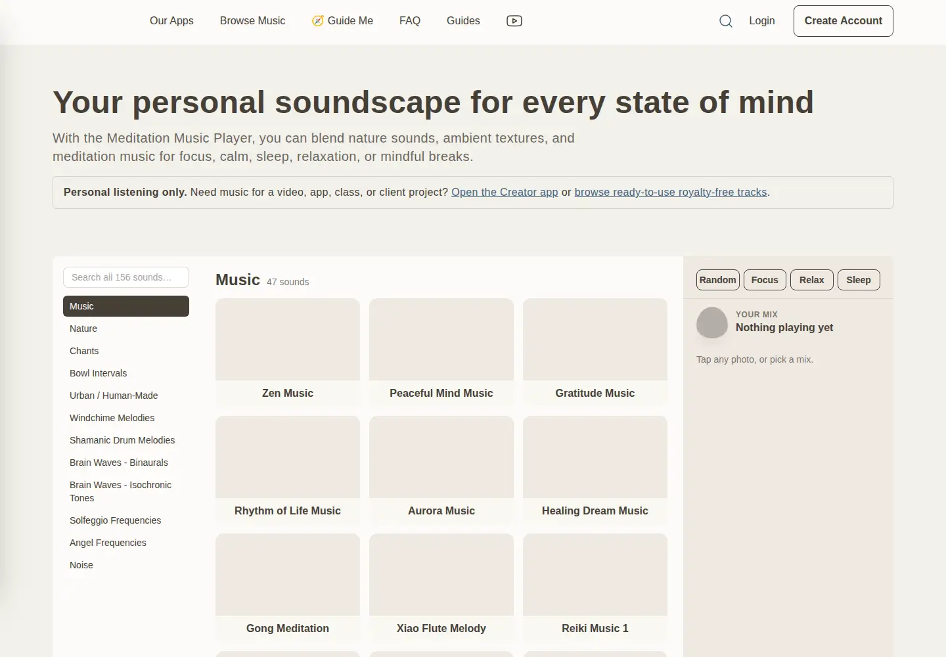The image size is (946, 657).
Task: Click the Login link
Action: 762,21
